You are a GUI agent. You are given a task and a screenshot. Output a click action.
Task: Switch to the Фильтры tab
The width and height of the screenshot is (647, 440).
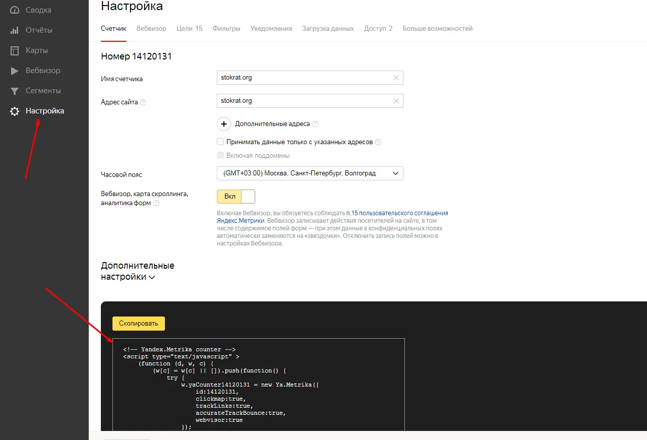coord(226,29)
